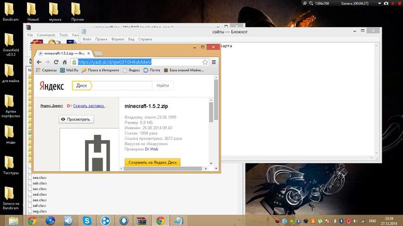403x226 pixels.
Task: Open Вид menu in Notepad
Action: coord(132,39)
